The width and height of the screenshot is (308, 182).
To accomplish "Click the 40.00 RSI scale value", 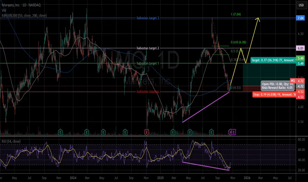I will click(301, 160).
